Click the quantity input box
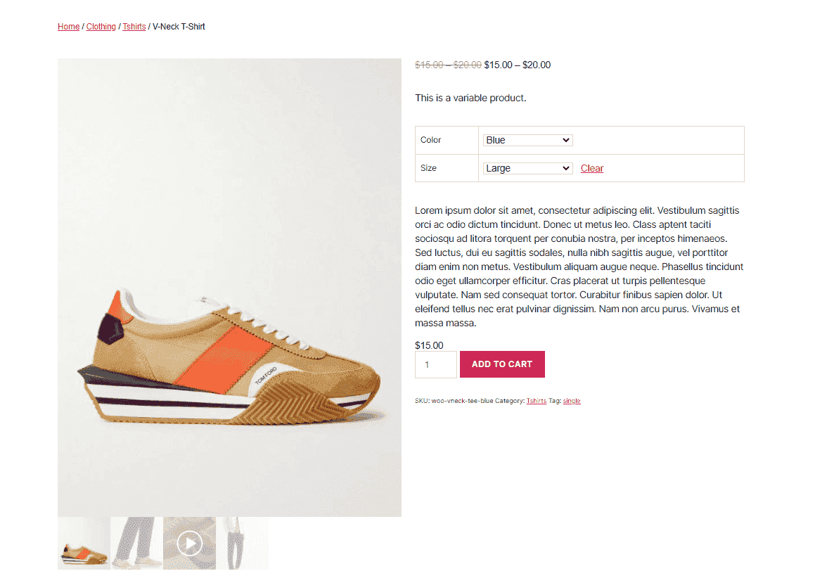Viewport: 834px width, 583px height. point(435,364)
